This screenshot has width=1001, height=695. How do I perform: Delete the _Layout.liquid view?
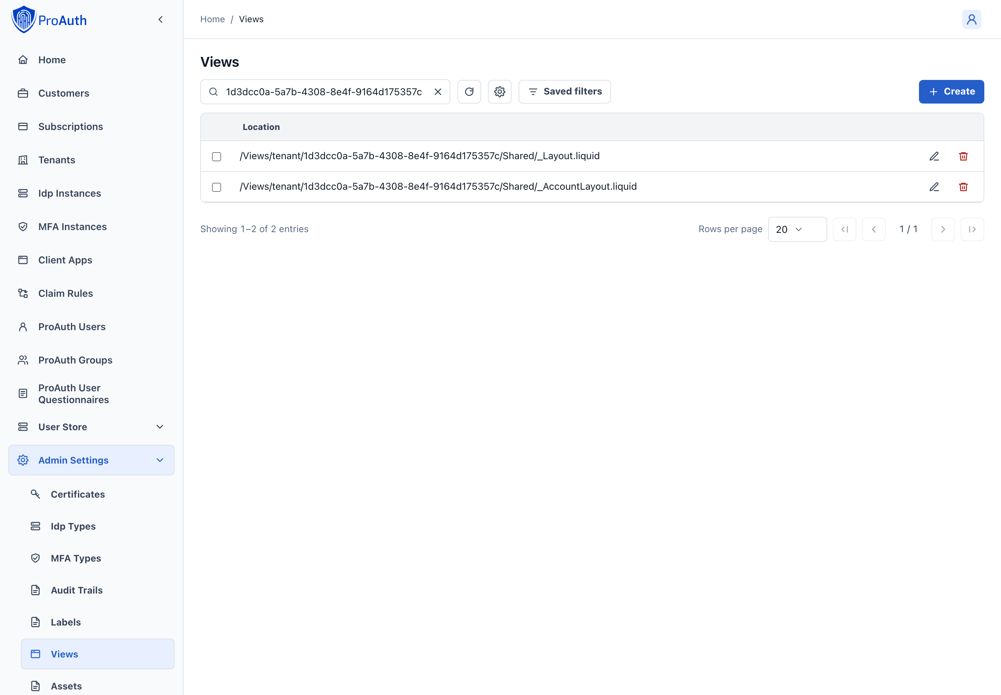[963, 156]
